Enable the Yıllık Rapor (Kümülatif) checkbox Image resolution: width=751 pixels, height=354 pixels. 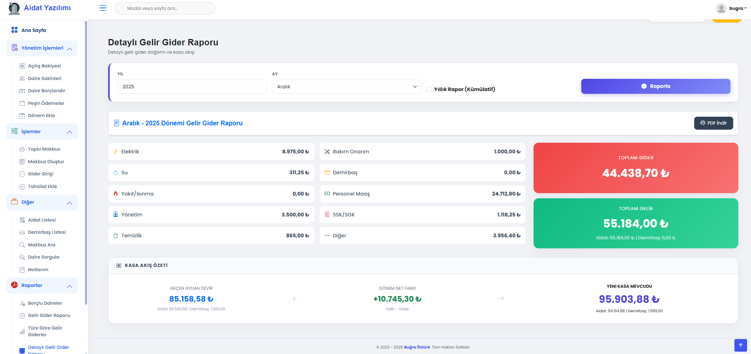click(429, 89)
